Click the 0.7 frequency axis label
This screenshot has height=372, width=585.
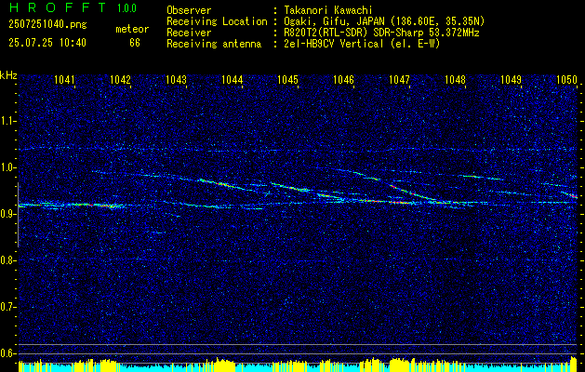tap(7, 307)
